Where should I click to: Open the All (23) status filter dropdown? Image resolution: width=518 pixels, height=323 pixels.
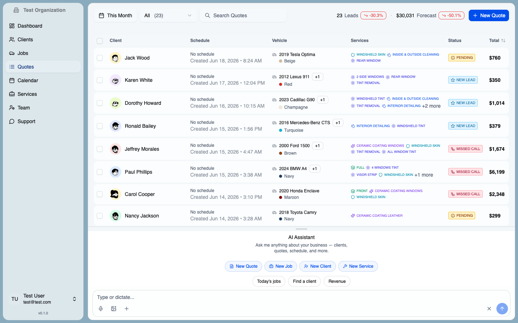168,15
